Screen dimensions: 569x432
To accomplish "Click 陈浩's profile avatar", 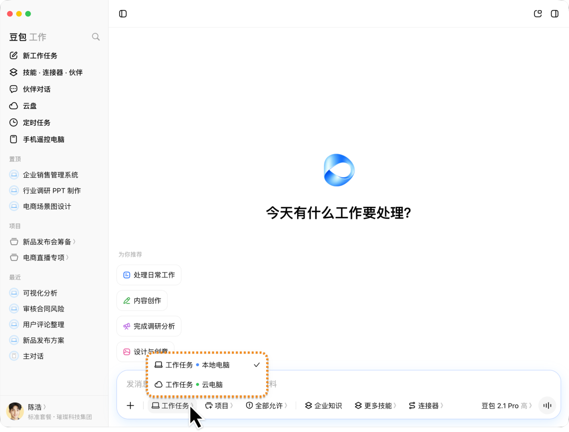I will [15, 411].
